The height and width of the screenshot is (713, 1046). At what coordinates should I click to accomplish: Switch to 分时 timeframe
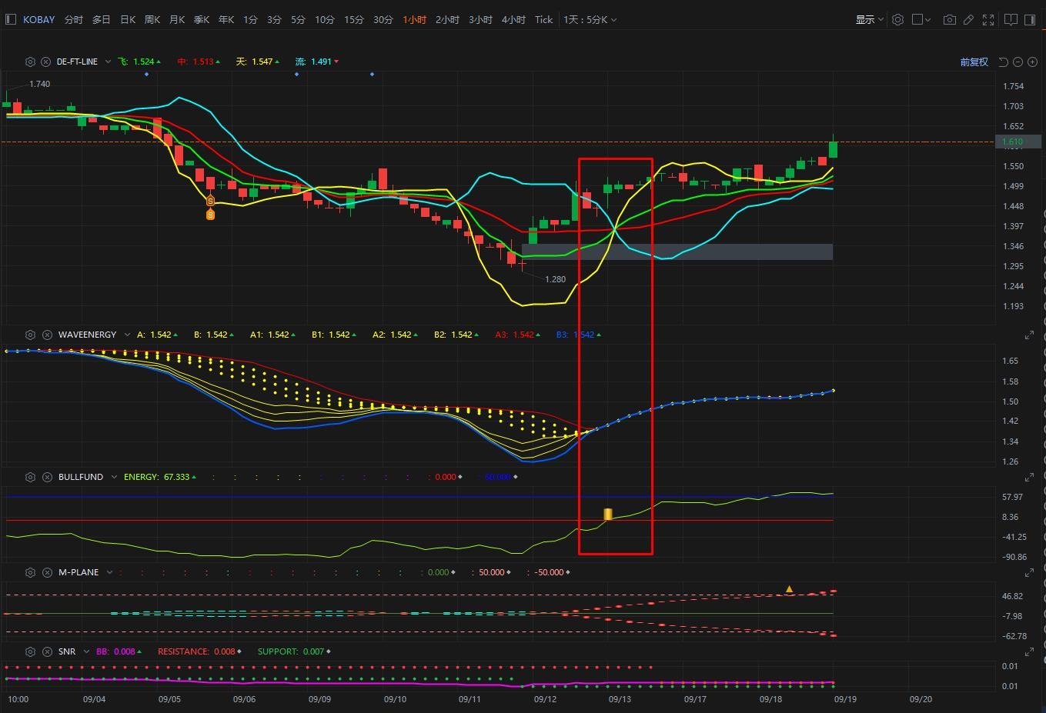74,19
